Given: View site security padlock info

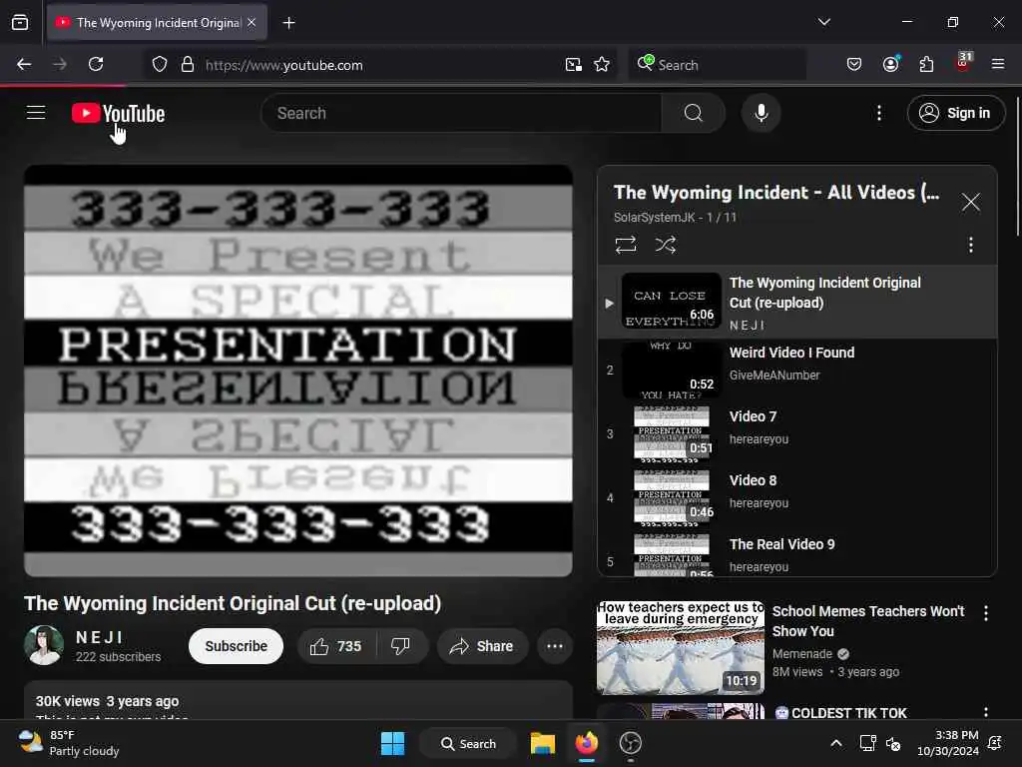Looking at the screenshot, I should tap(187, 65).
